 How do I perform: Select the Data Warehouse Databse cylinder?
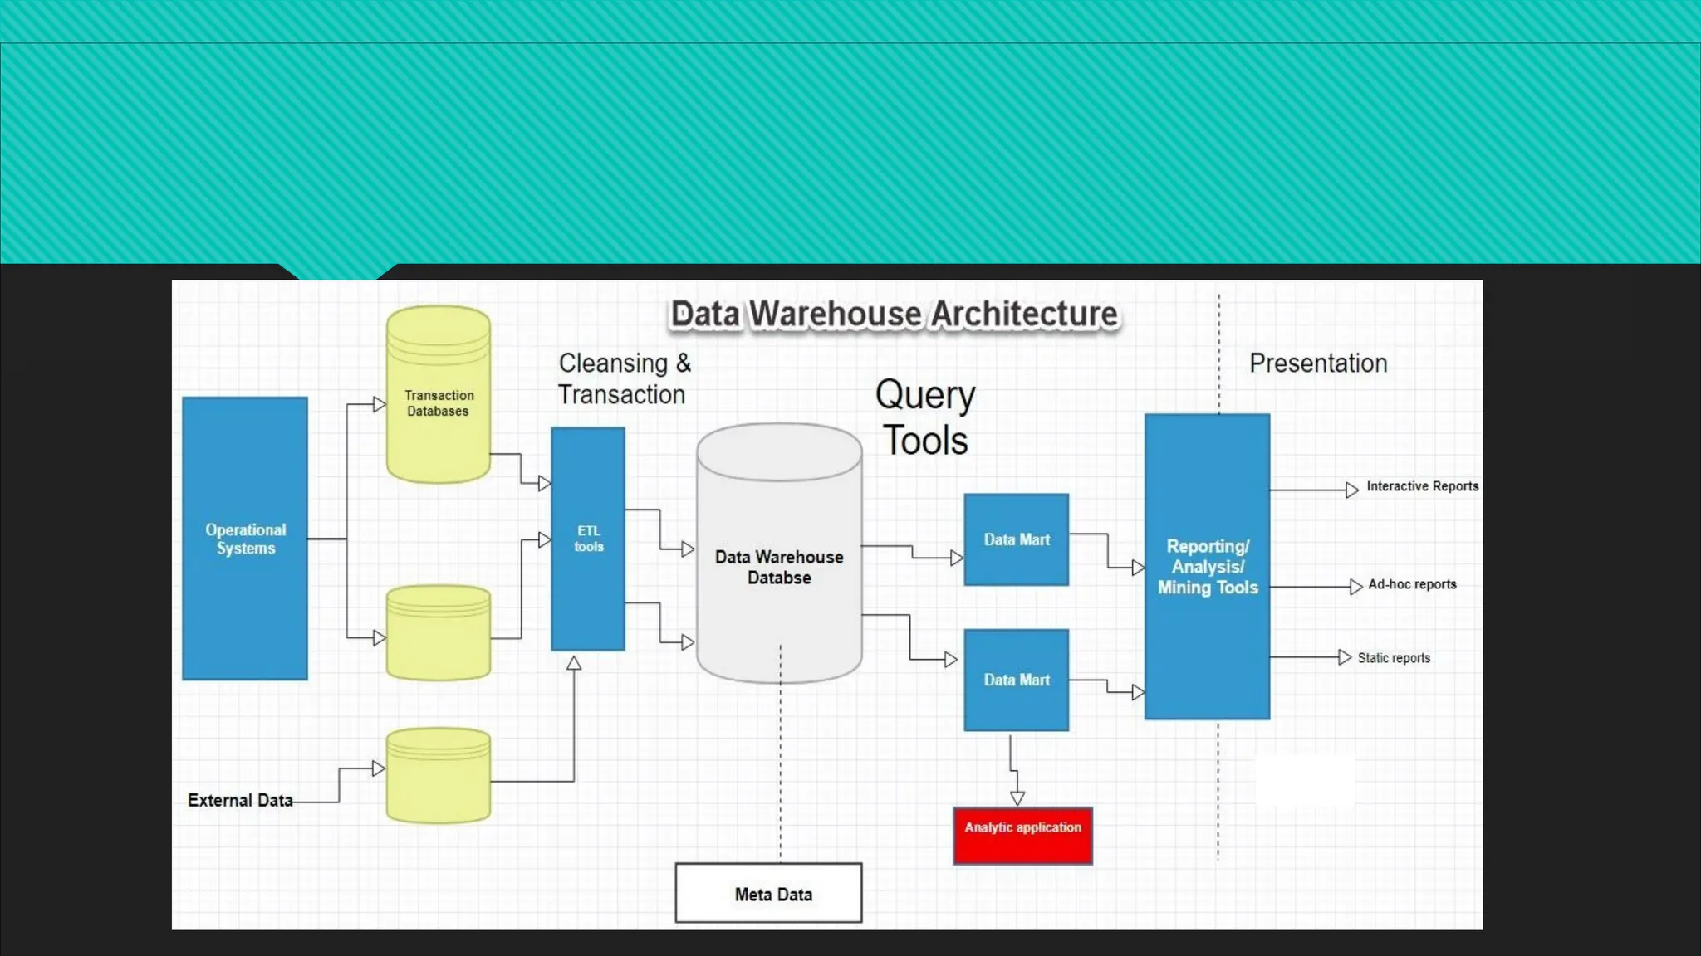779,567
